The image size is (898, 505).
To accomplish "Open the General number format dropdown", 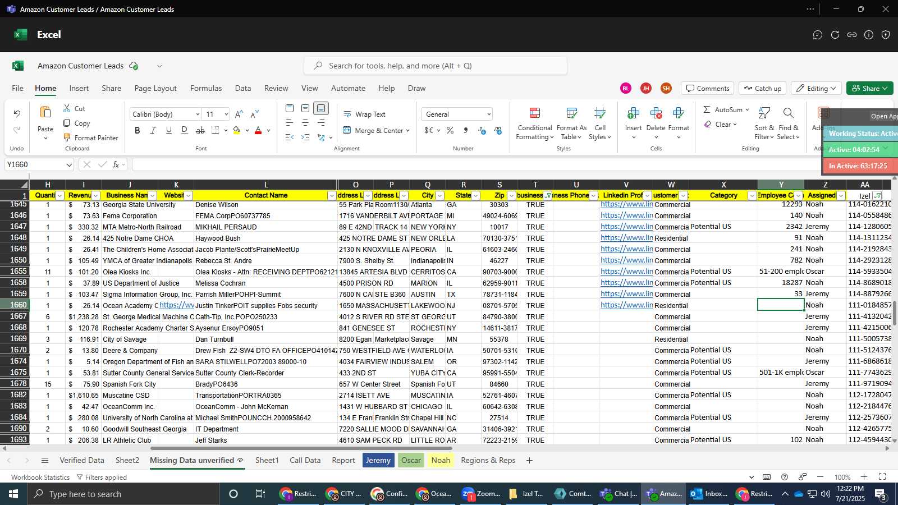I will pyautogui.click(x=489, y=114).
